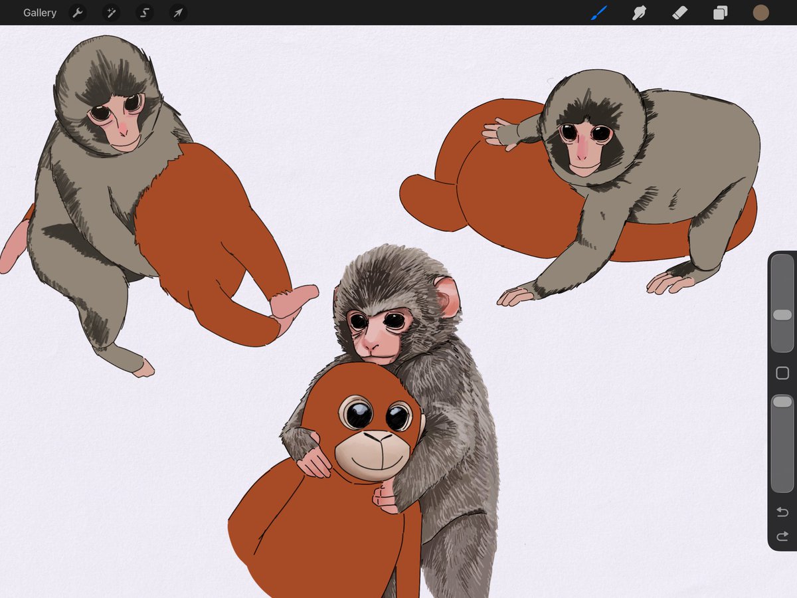Open the Actions menu wrench icon

(78, 13)
